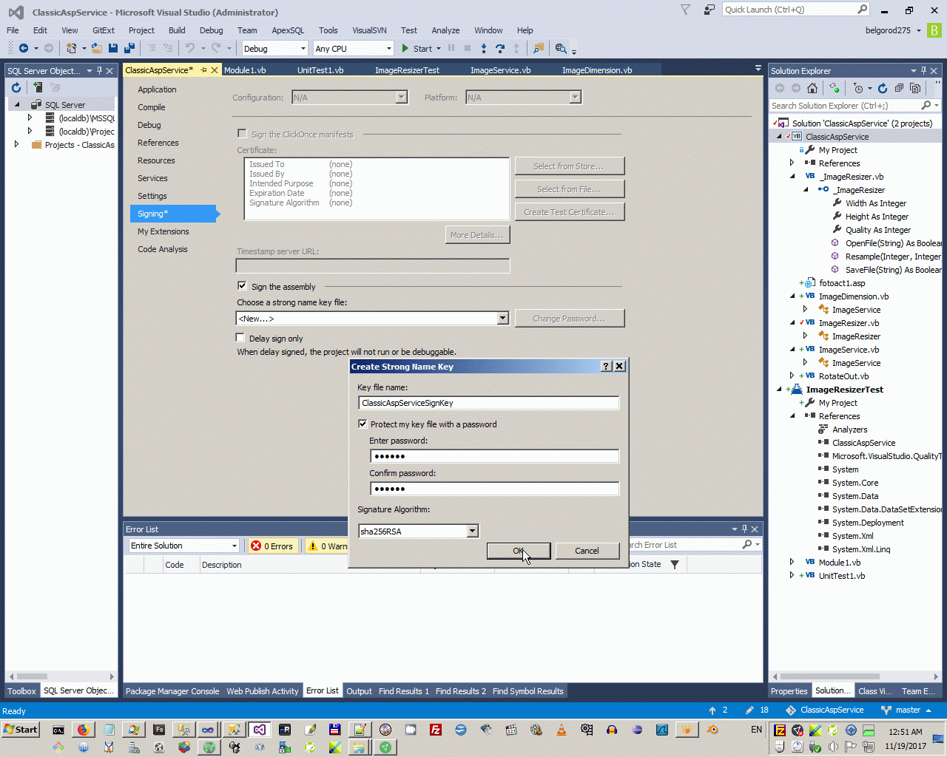Click the Navigate Backward toolbar arrow

(24, 48)
